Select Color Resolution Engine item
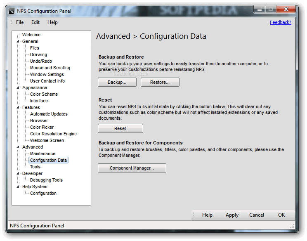 point(53,134)
